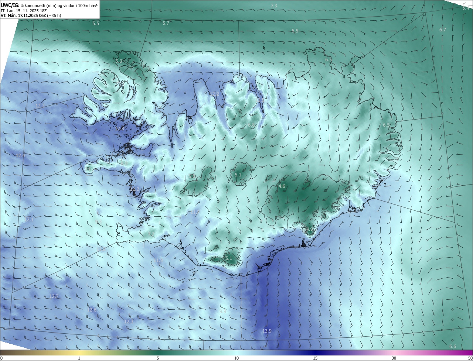The width and height of the screenshot is (473, 361).
Task: Click the '4.6' value on Vatnajökull glacier
Action: (x=282, y=186)
